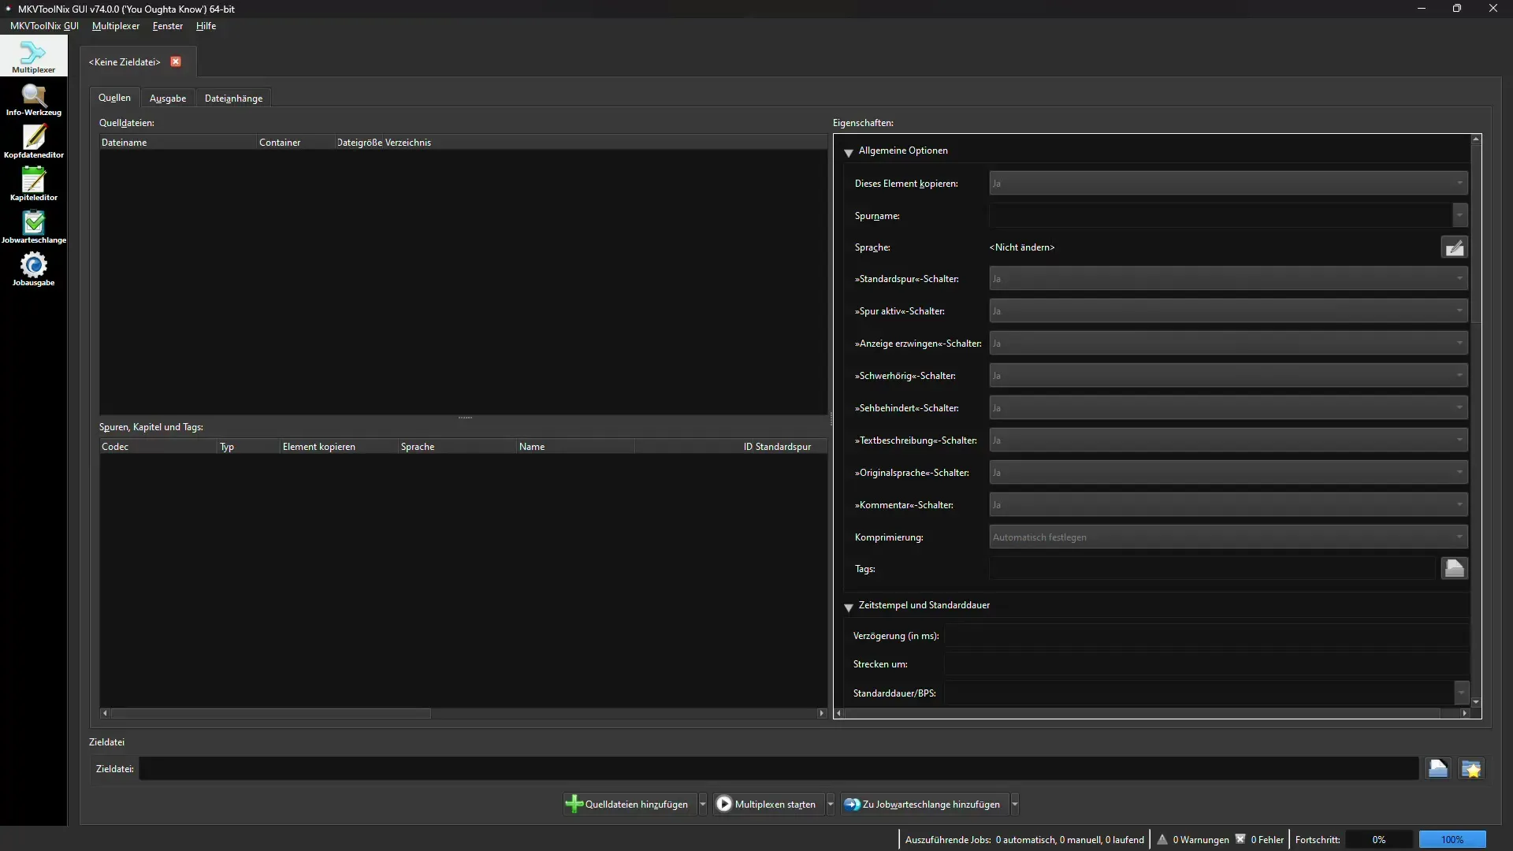Click Quelldateien hinzufügen button
The image size is (1513, 851).
point(630,805)
